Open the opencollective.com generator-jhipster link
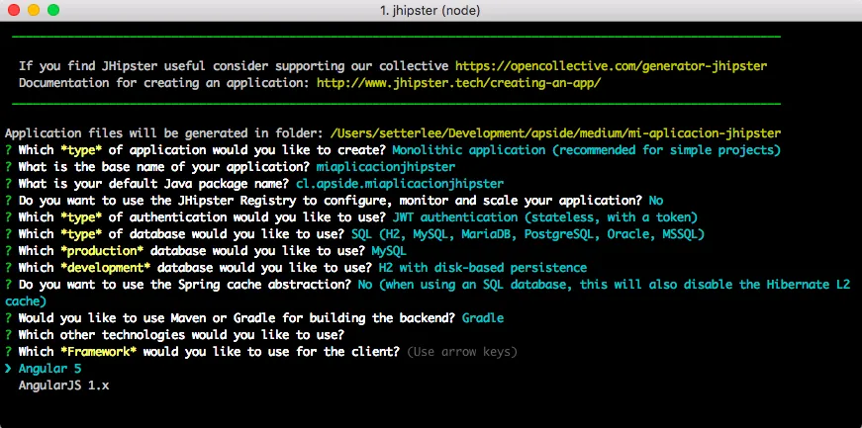This screenshot has width=862, height=428. pos(612,66)
